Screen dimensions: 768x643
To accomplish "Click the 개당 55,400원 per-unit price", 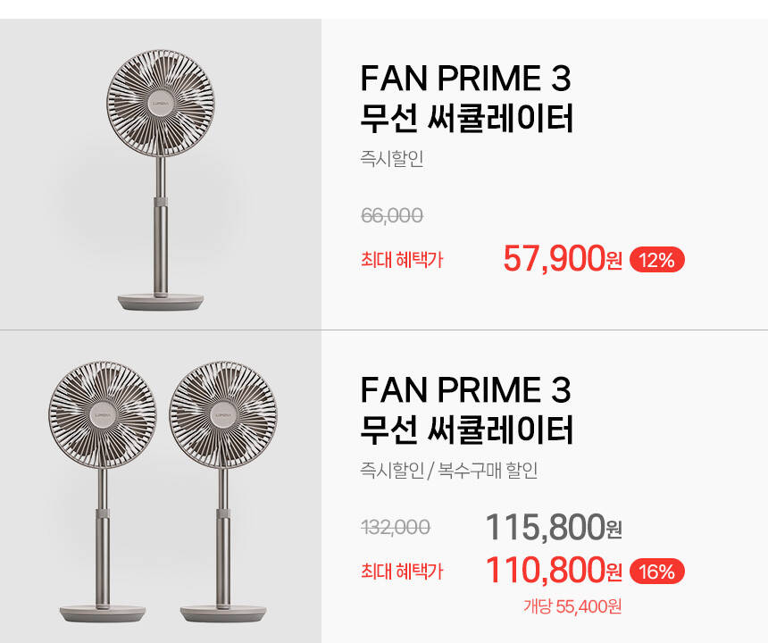I will coord(572,607).
